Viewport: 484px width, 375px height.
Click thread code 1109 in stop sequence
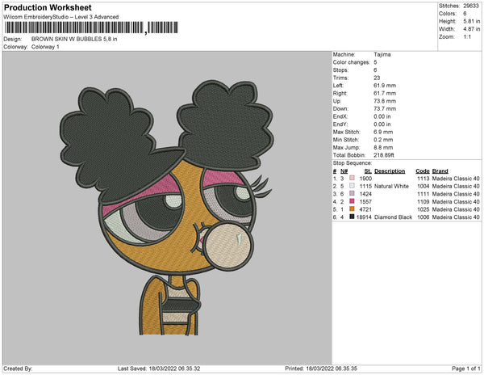[423, 201]
